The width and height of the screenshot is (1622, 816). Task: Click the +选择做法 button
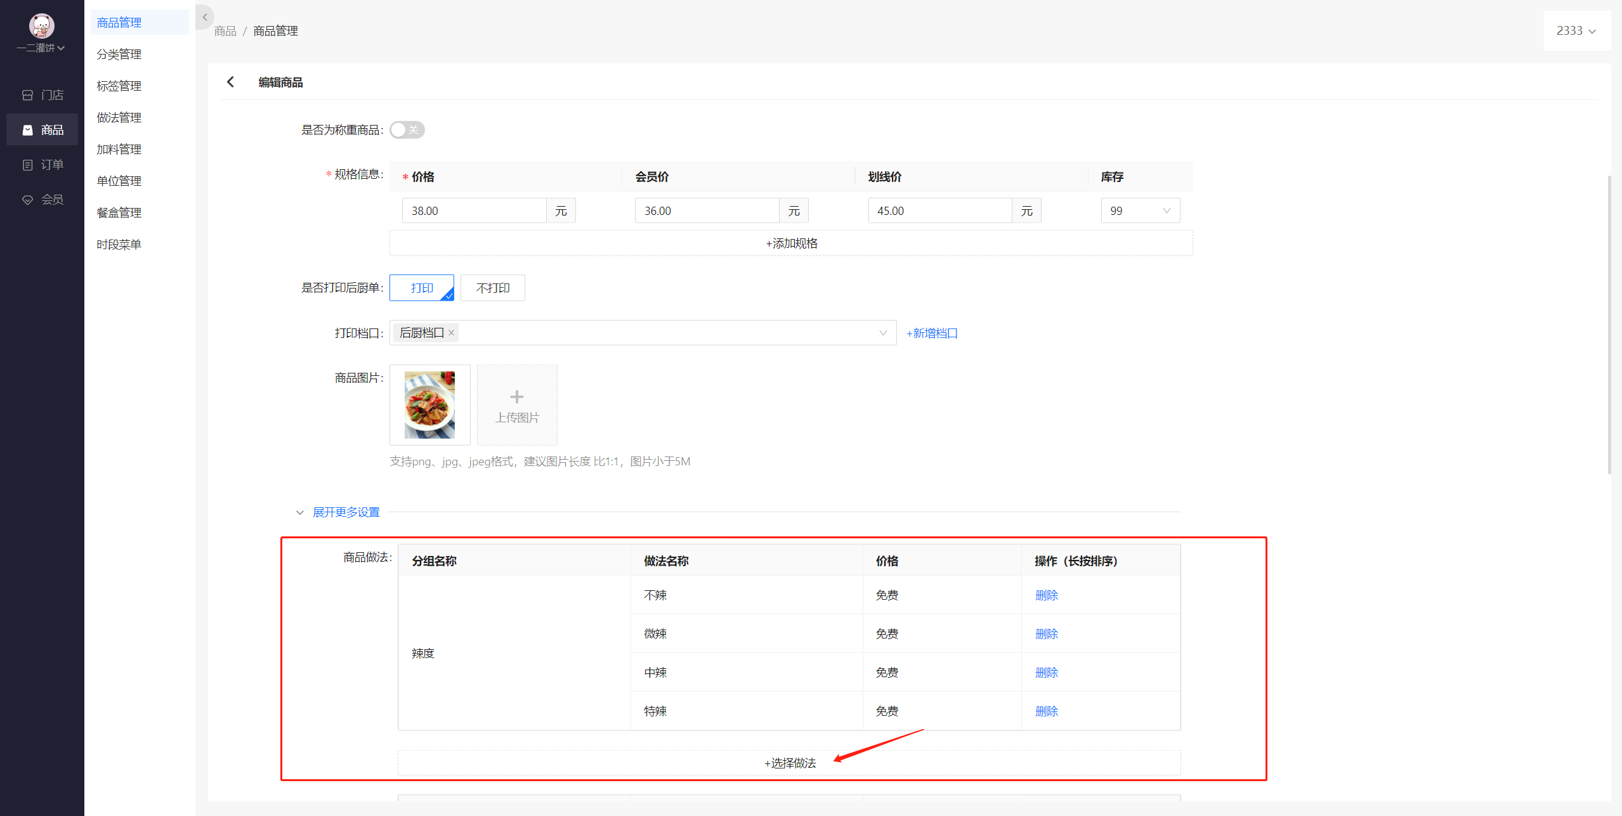tap(790, 763)
